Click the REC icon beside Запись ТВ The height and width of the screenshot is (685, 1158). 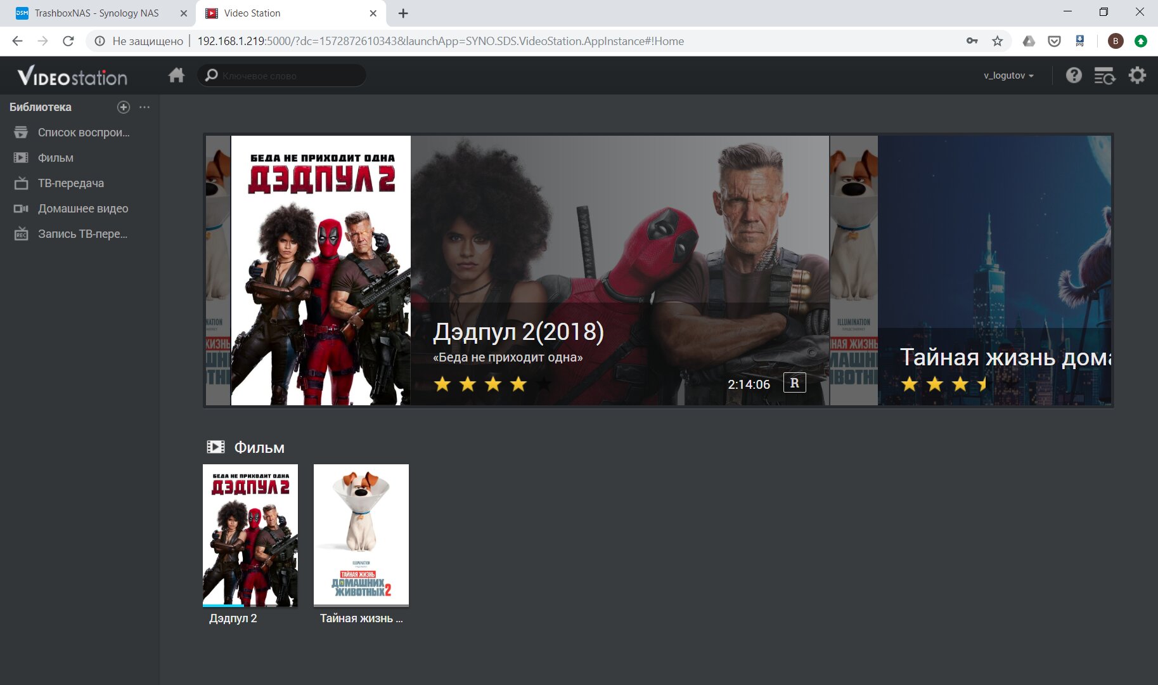[21, 234]
